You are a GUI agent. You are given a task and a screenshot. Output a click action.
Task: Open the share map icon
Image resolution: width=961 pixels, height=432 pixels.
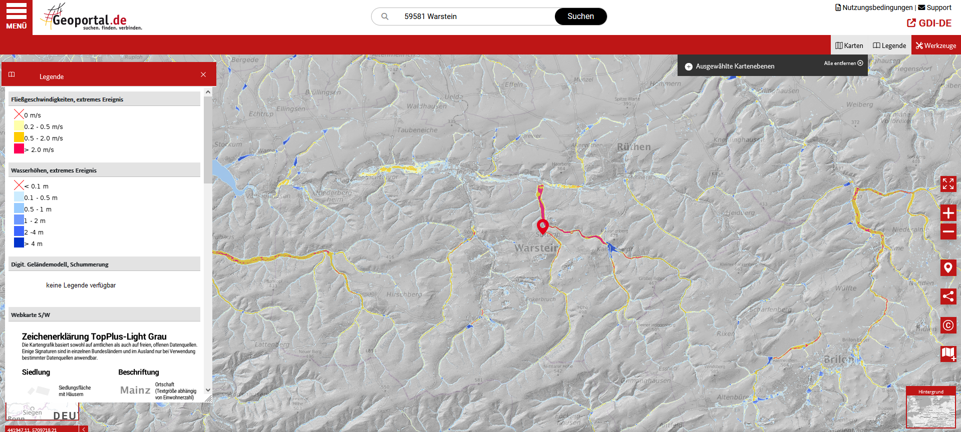[x=948, y=296]
